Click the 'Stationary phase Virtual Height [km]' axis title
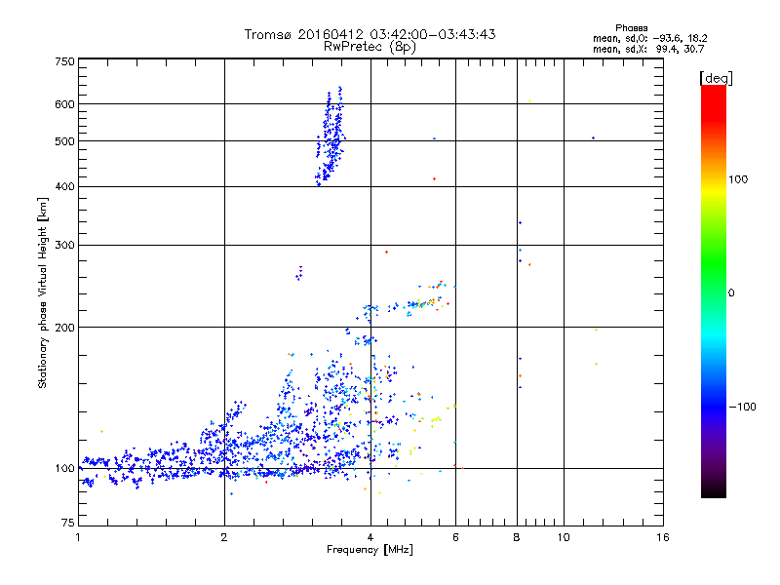Image resolution: width=780 pixels, height=585 pixels. click(x=43, y=293)
